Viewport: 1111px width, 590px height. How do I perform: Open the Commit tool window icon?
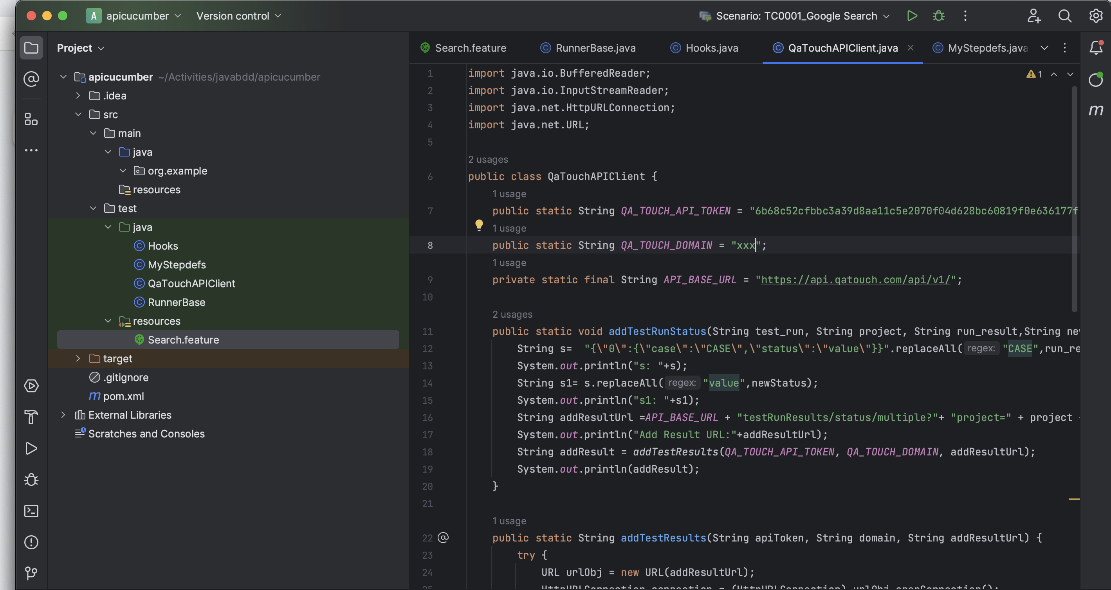[x=31, y=79]
